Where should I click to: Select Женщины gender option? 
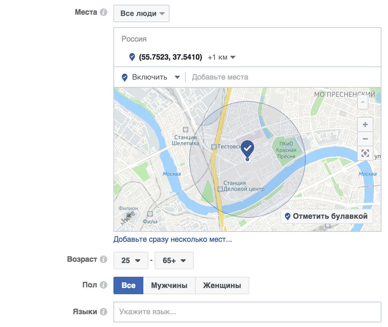pos(222,286)
